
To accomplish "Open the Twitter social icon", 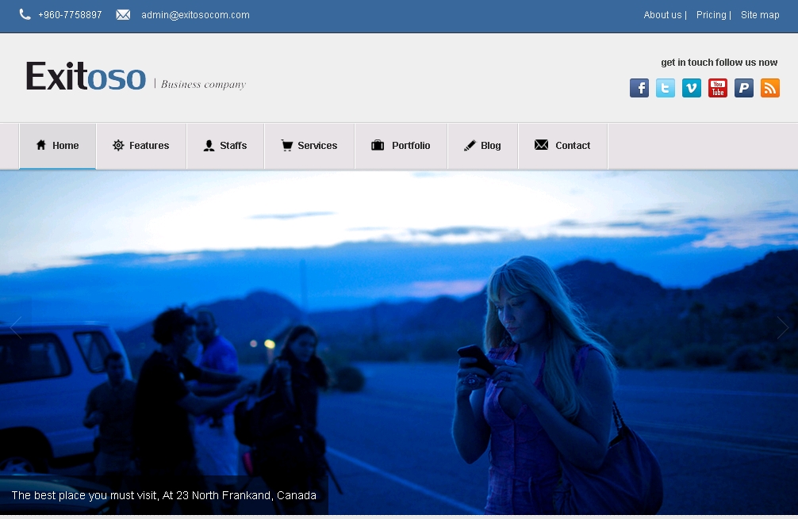I will click(x=666, y=88).
